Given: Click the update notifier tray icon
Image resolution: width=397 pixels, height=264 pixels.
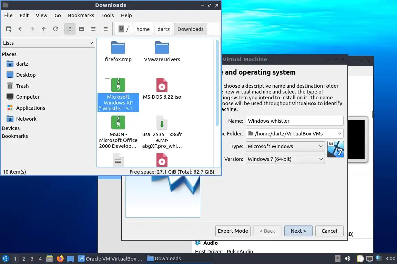Looking at the screenshot, I should (378, 258).
